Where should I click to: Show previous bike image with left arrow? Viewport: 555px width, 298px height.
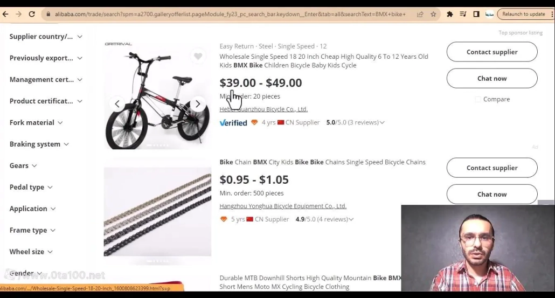(x=117, y=104)
